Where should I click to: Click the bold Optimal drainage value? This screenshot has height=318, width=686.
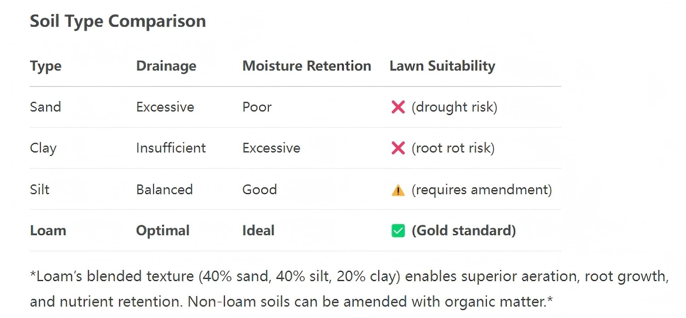pos(163,231)
